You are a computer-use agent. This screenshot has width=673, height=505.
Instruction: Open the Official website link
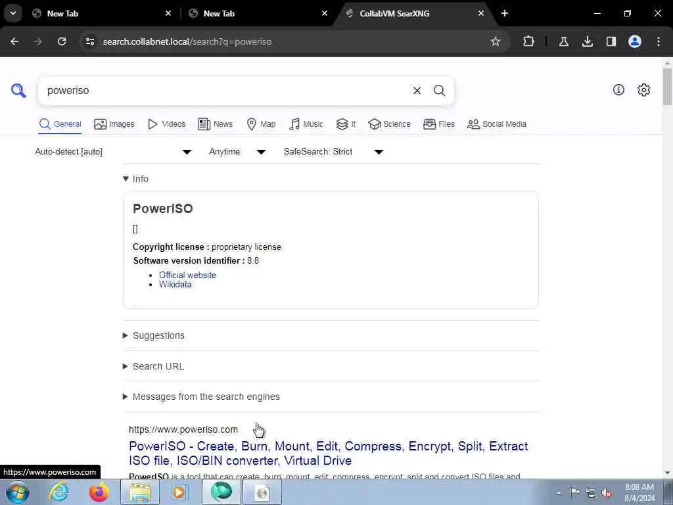(x=187, y=275)
